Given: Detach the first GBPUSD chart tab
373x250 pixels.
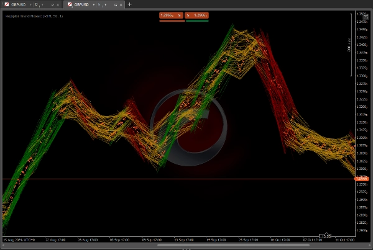Looking at the screenshot, I should (x=53, y=5).
